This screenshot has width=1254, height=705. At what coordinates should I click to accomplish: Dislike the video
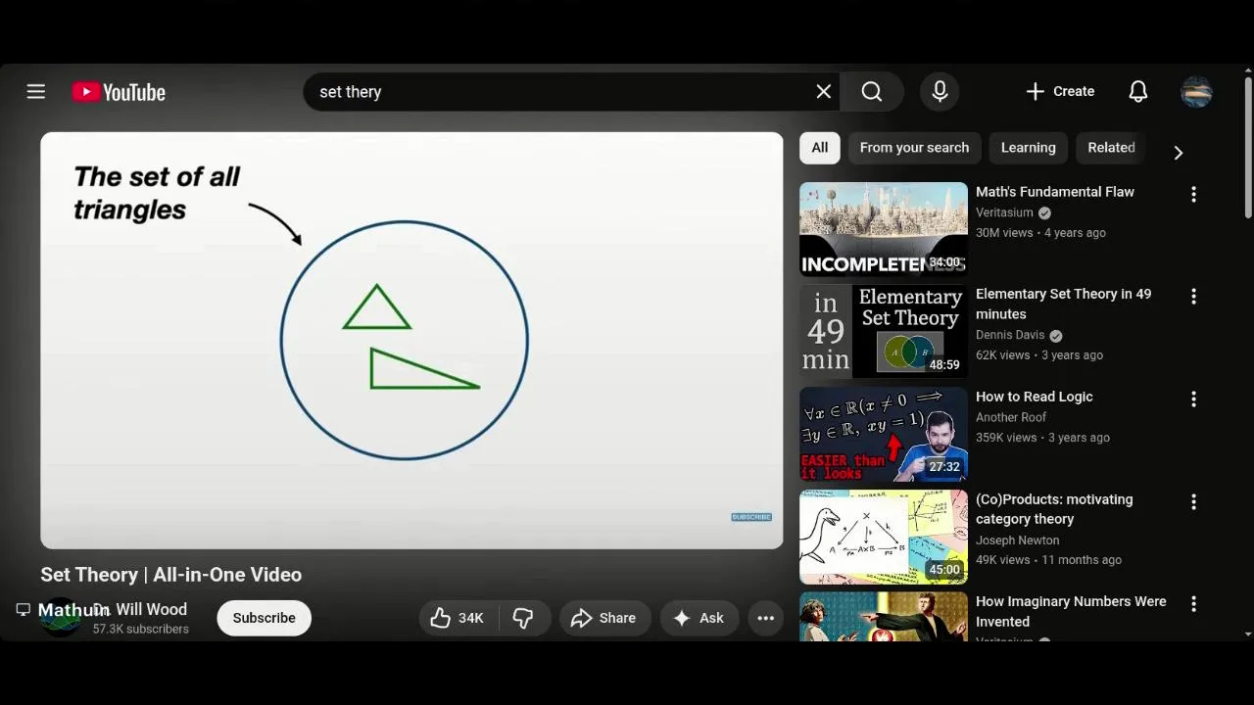[x=523, y=618]
